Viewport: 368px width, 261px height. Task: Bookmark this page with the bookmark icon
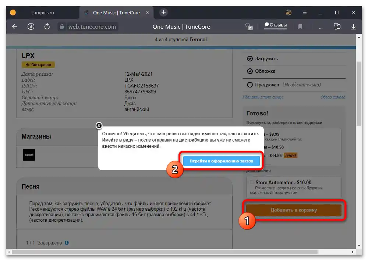(x=300, y=27)
